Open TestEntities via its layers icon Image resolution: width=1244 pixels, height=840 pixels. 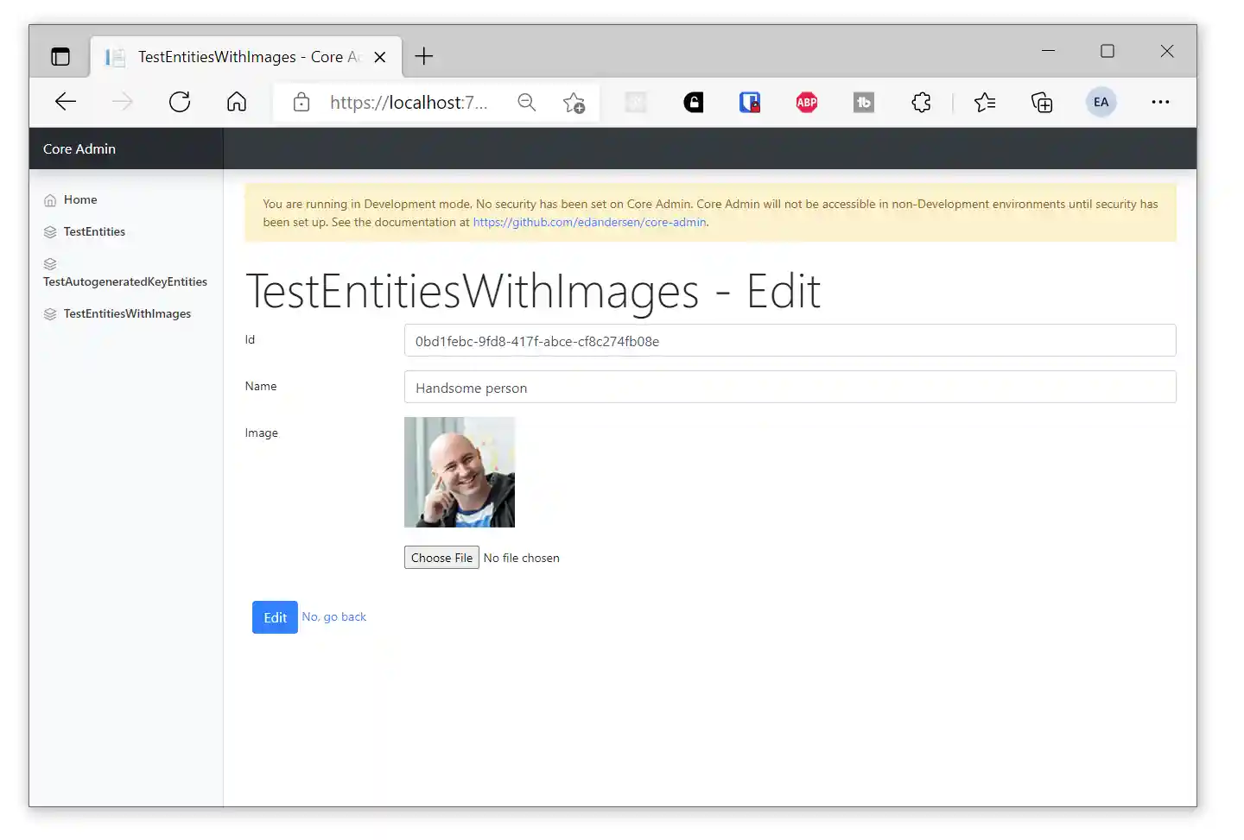[x=49, y=231]
